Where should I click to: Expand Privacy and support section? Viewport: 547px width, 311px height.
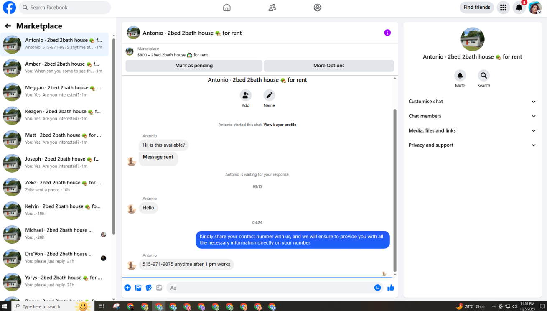[472, 145]
